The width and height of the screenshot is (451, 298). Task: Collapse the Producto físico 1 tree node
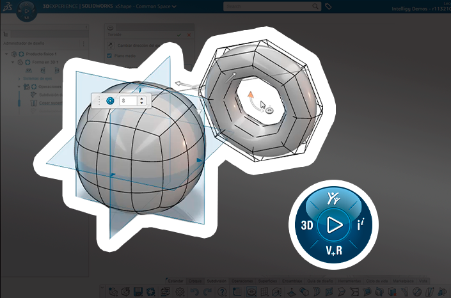point(6,54)
